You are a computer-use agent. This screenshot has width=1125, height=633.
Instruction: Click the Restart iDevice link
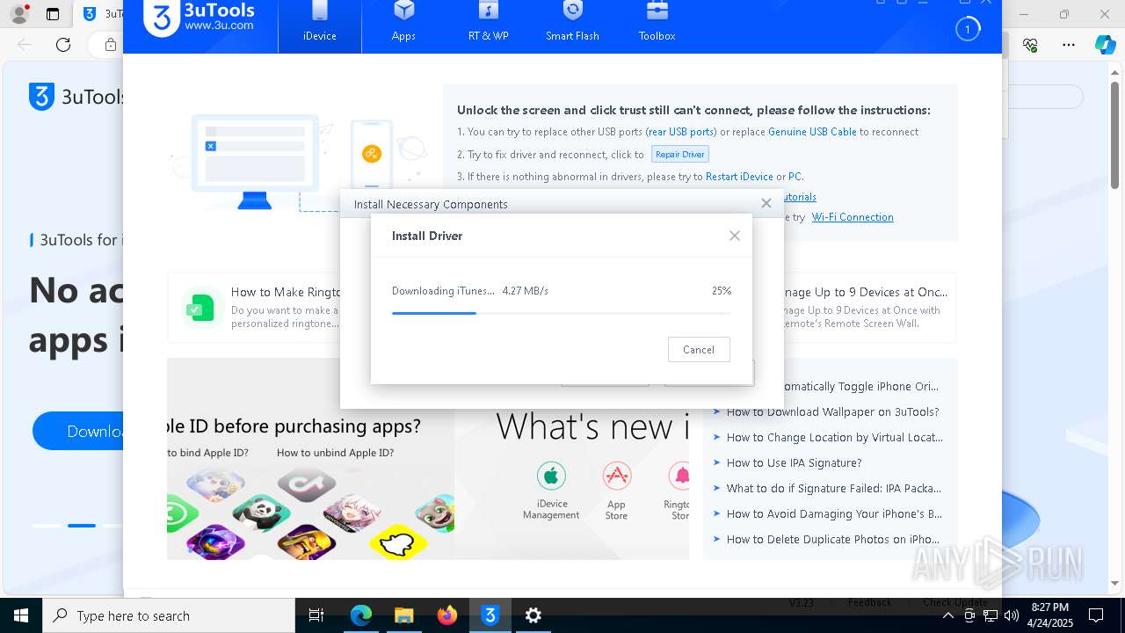739,177
